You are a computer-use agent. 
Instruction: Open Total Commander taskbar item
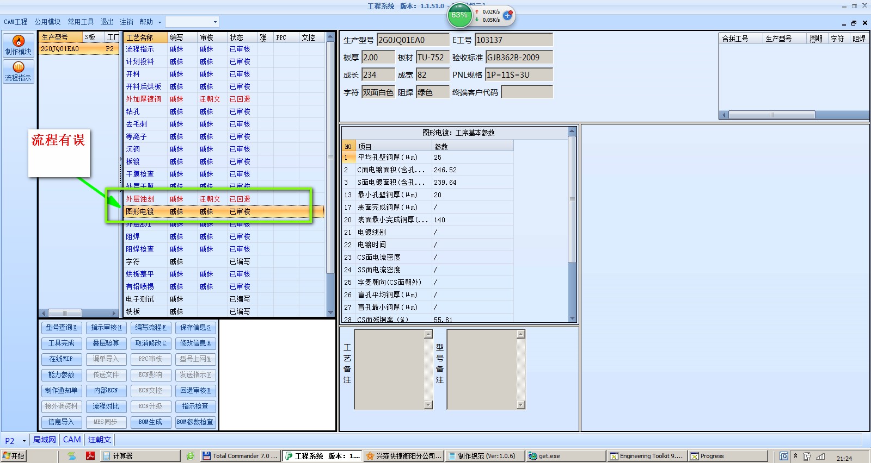coord(240,456)
